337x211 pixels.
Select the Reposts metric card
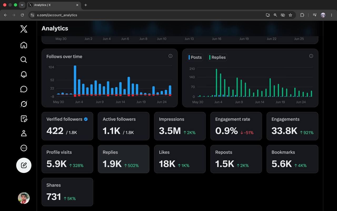pos(236,159)
